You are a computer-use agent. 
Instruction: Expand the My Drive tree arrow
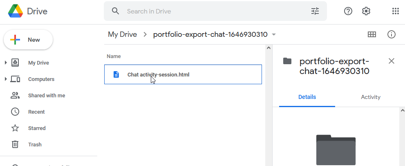point(6,63)
